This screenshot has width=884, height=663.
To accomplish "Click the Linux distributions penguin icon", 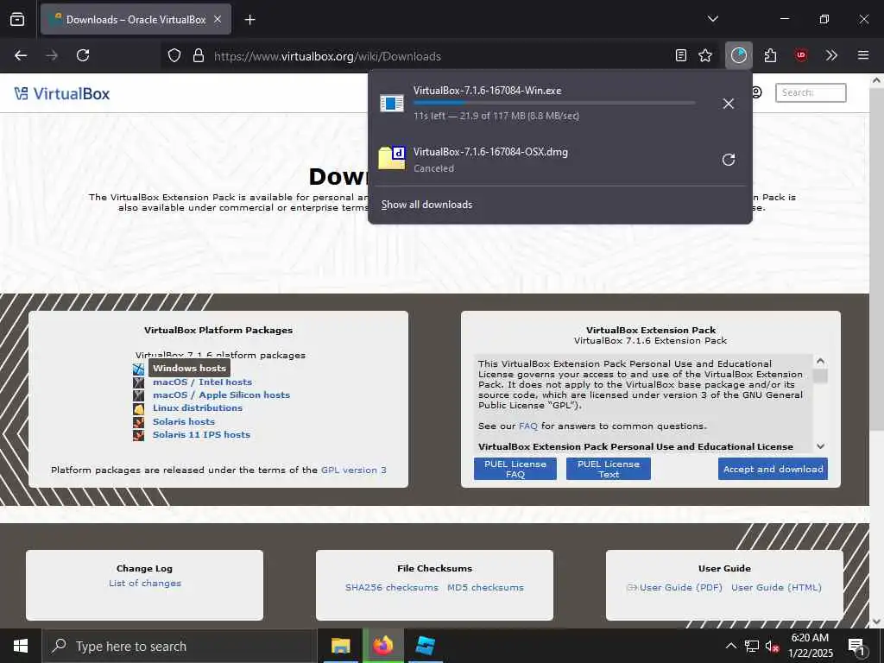I will (x=139, y=408).
